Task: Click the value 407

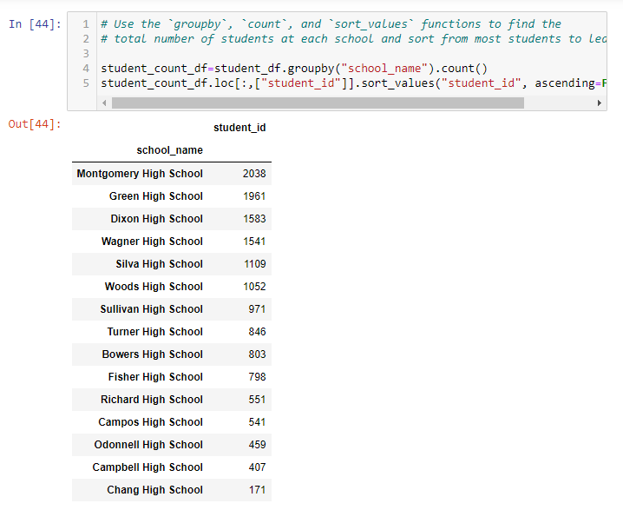Action: [257, 467]
